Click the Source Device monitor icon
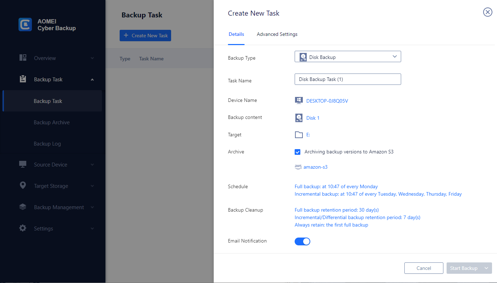497x283 pixels. tap(23, 164)
